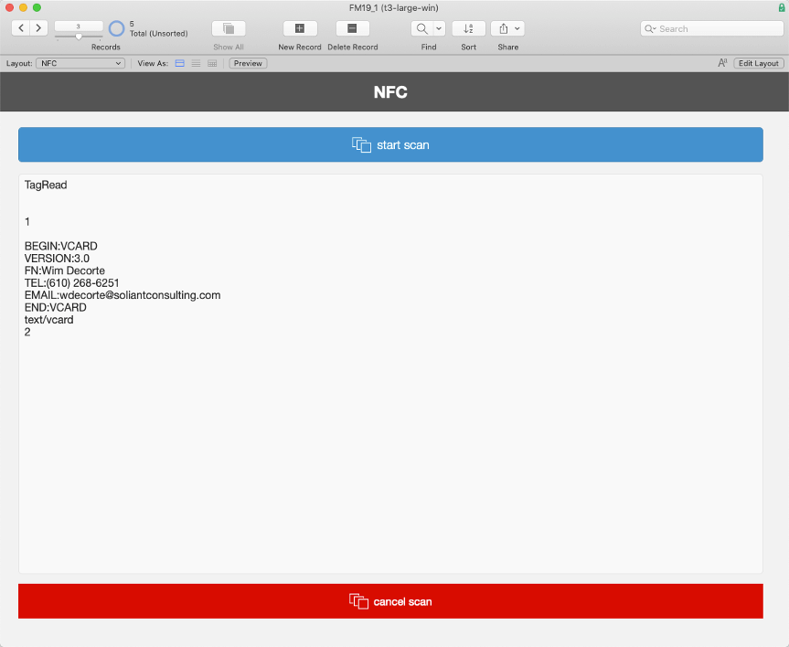Viewport: 789px width, 647px height.
Task: Click the blue start scan button
Action: click(390, 145)
